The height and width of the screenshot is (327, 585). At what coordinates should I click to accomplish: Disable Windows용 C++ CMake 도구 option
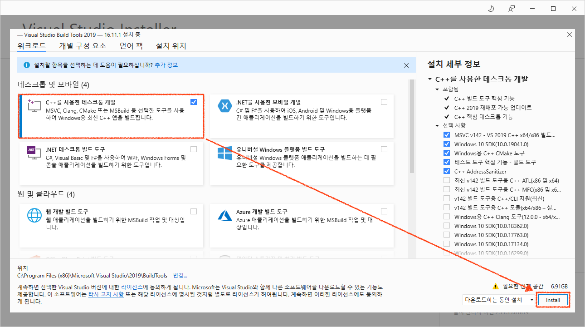coord(447,153)
